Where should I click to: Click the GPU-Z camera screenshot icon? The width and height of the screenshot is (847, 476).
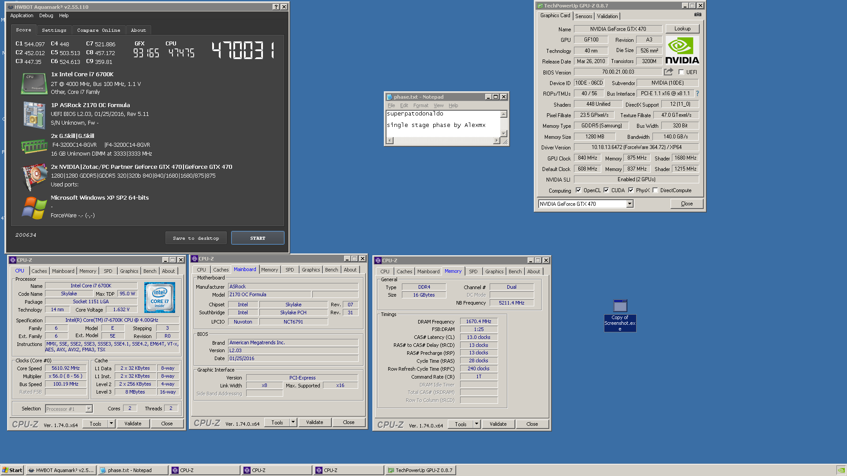697,15
